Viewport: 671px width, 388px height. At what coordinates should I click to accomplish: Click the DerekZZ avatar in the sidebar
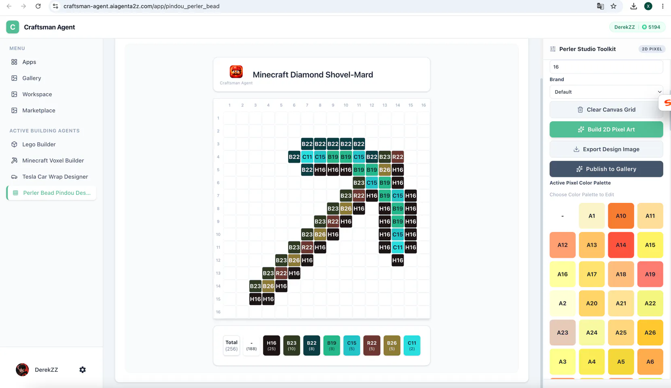22,370
